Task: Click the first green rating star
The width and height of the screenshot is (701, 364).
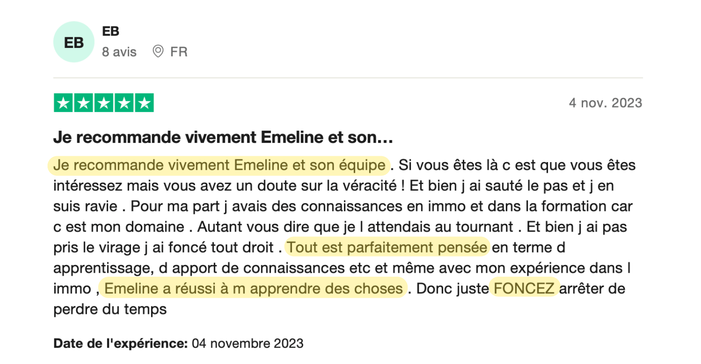Action: (63, 103)
